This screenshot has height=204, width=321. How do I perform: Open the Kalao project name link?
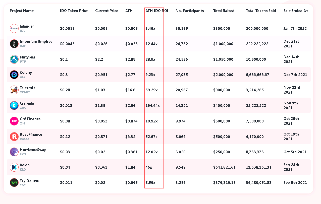pyautogui.click(x=25, y=165)
